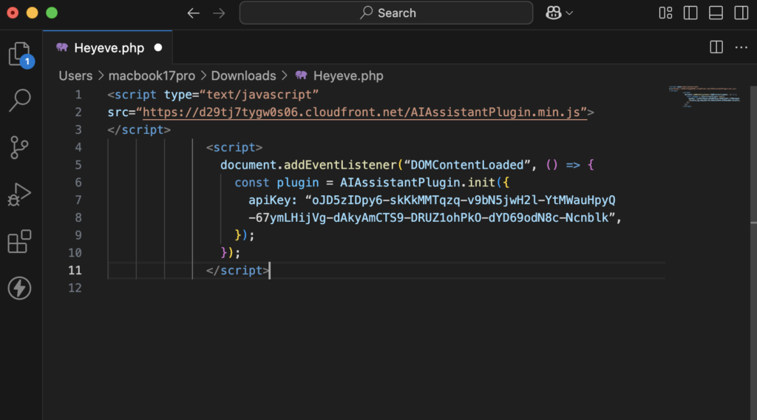Go back with the left arrow

(x=194, y=13)
